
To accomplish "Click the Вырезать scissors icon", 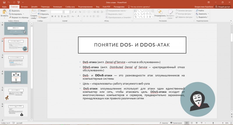I will pos(10,11).
